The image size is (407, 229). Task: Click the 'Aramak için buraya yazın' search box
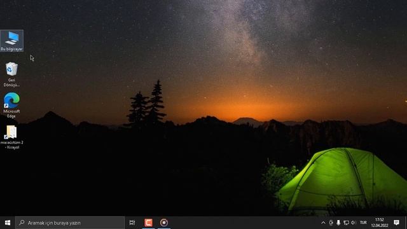pos(70,223)
